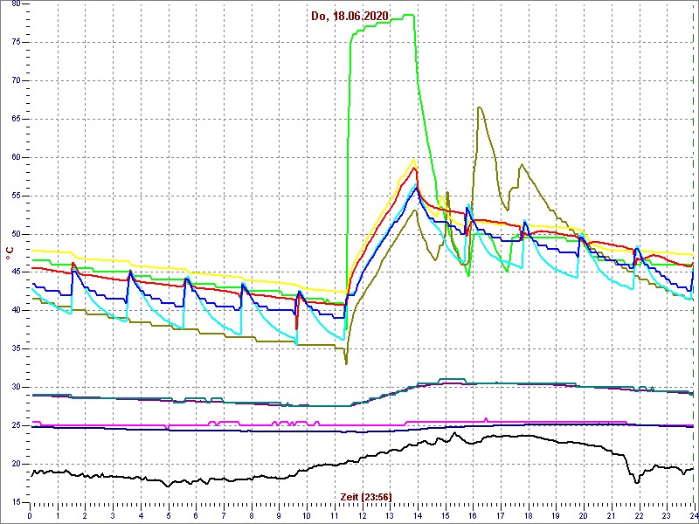The width and height of the screenshot is (699, 524).
Task: Click hour 3 on the time axis
Action: click(113, 515)
